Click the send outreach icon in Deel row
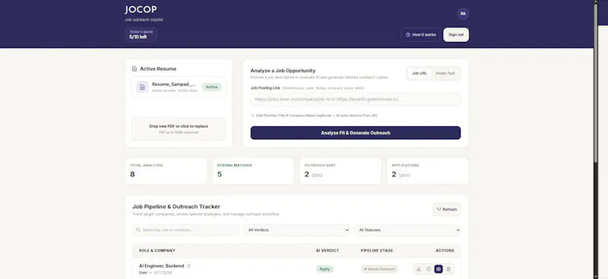 coord(419,269)
